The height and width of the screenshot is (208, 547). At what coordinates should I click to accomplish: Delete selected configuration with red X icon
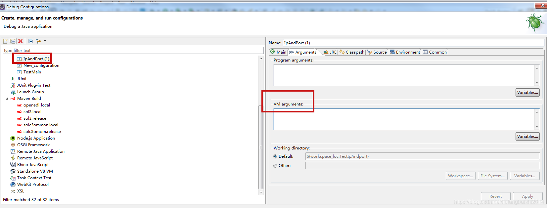coord(21,41)
